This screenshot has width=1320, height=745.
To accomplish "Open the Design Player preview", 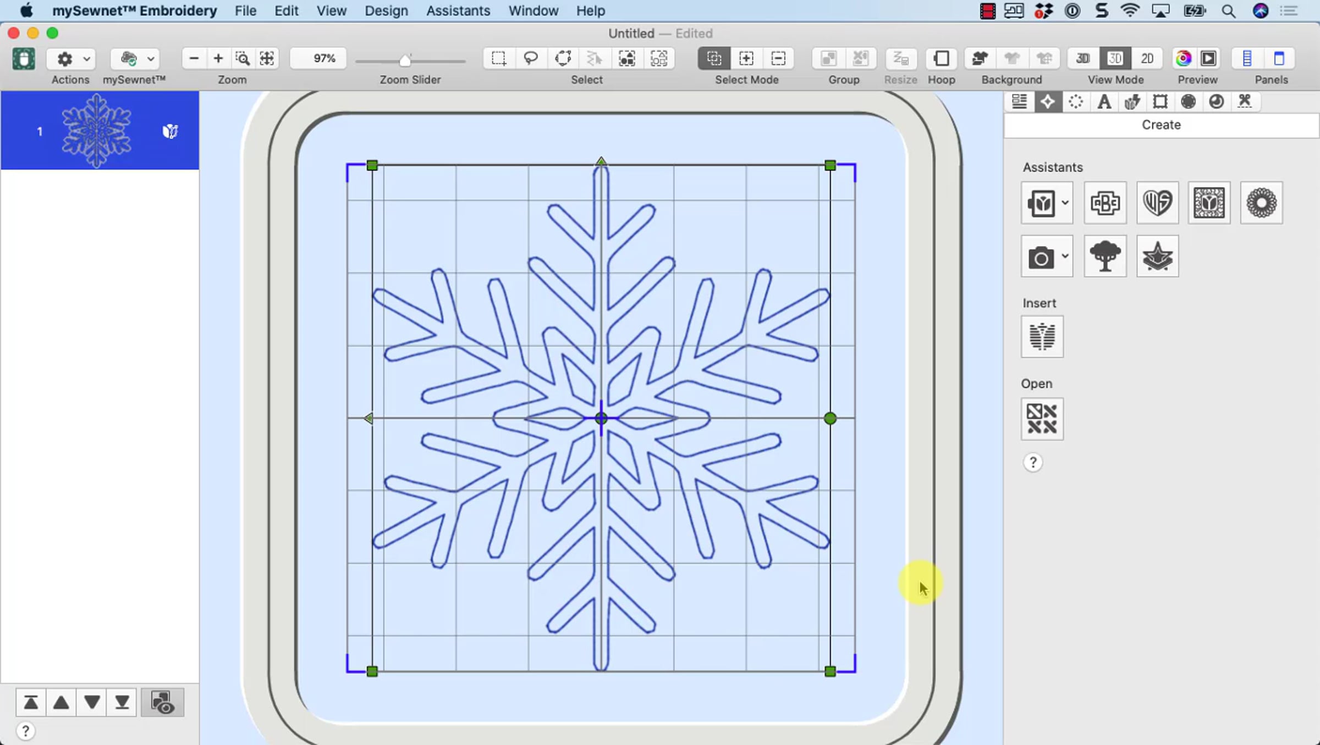I will (1208, 58).
